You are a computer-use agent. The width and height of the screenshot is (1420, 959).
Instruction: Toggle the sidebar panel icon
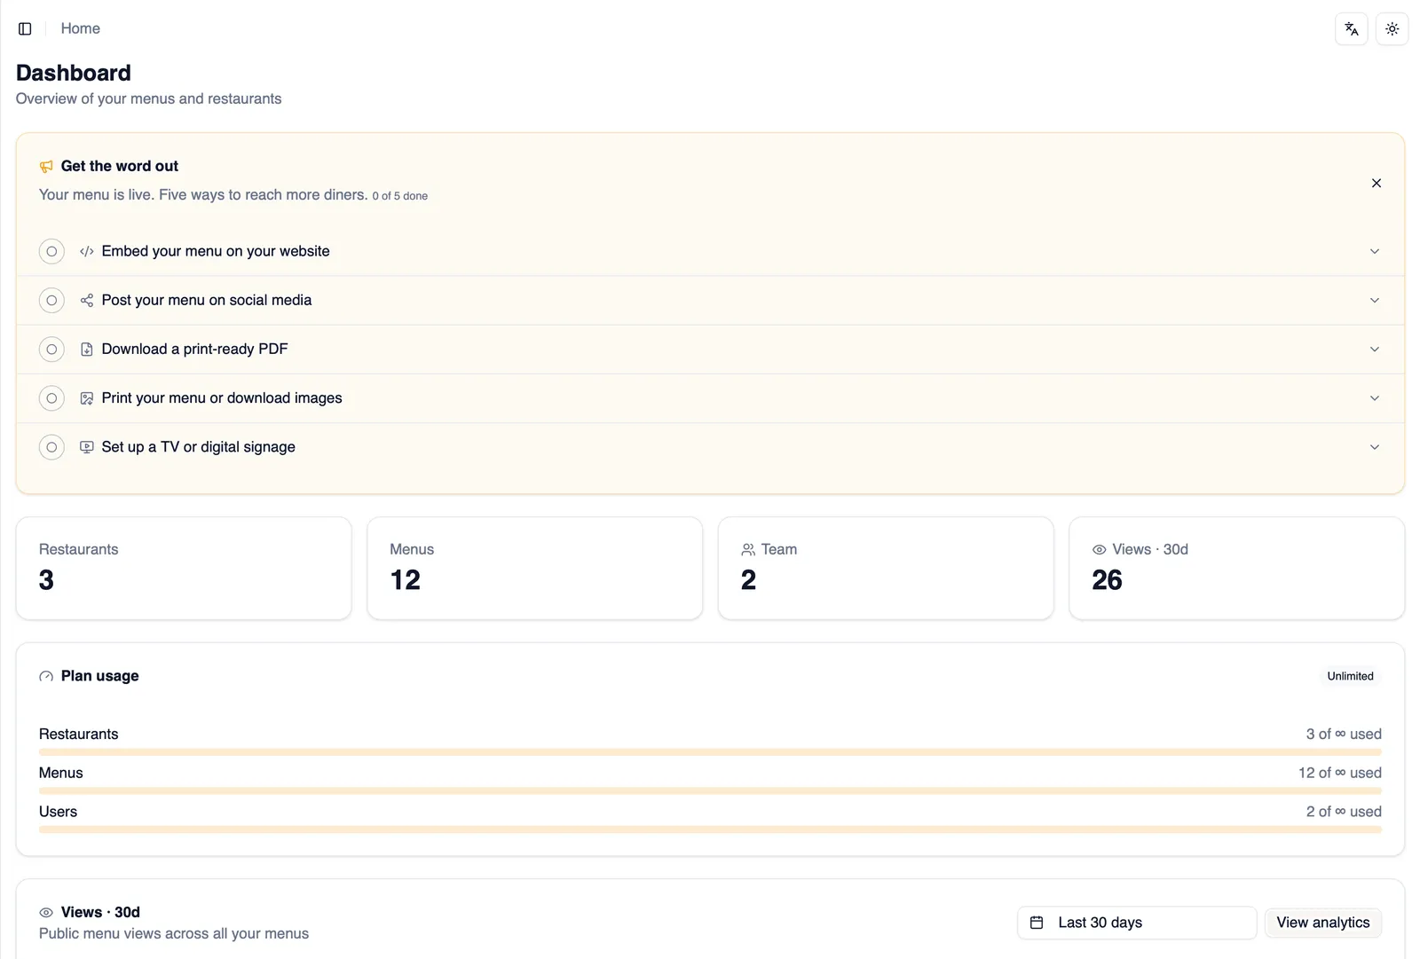pyautogui.click(x=25, y=28)
